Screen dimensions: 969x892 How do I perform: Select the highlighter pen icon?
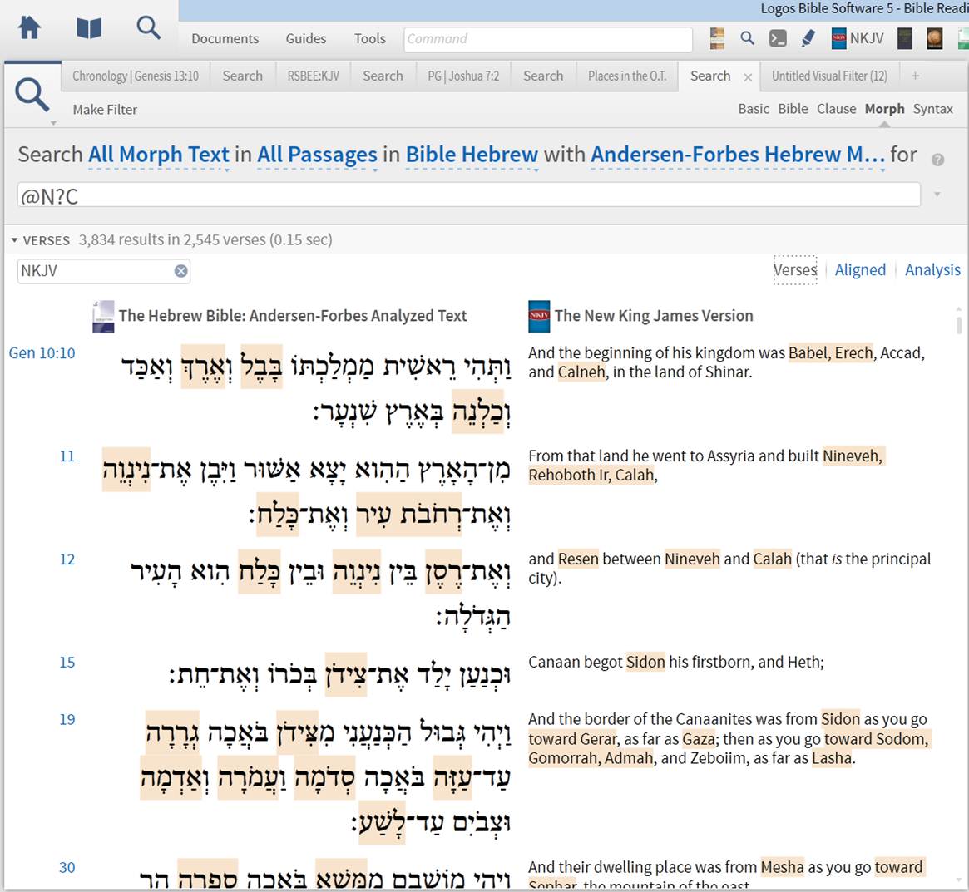click(x=808, y=38)
